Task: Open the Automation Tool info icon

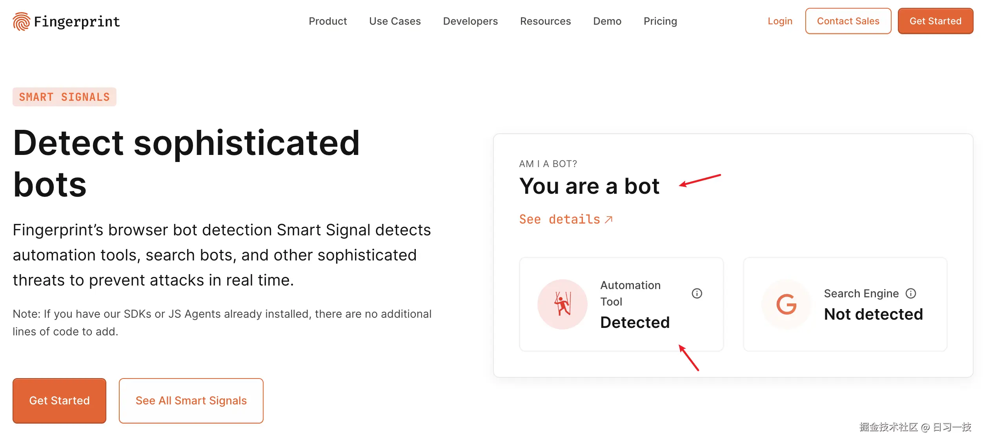Action: (x=697, y=293)
